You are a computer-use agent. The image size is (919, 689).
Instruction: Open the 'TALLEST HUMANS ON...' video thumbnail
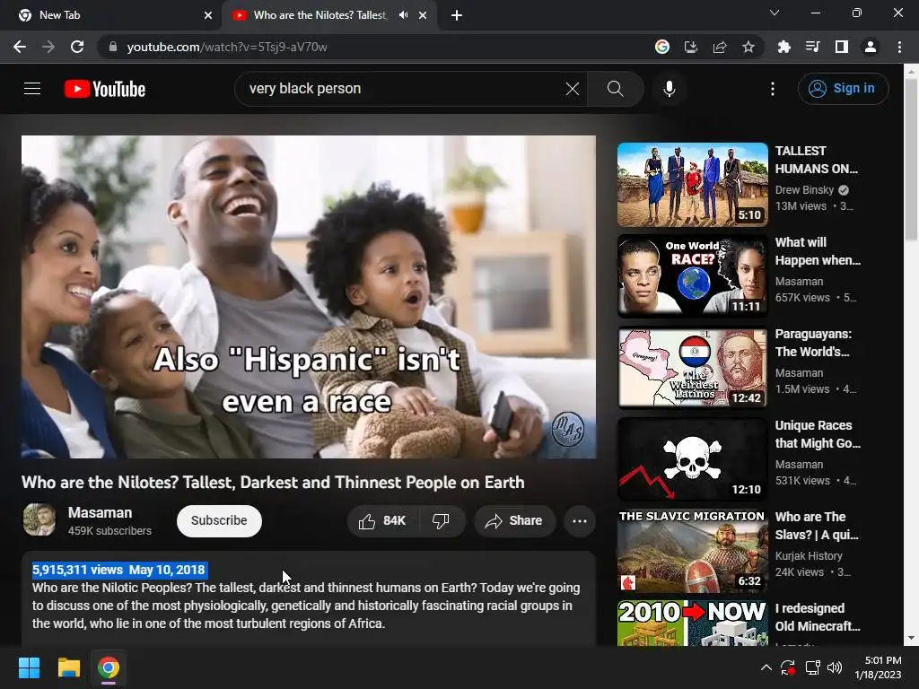coord(692,185)
